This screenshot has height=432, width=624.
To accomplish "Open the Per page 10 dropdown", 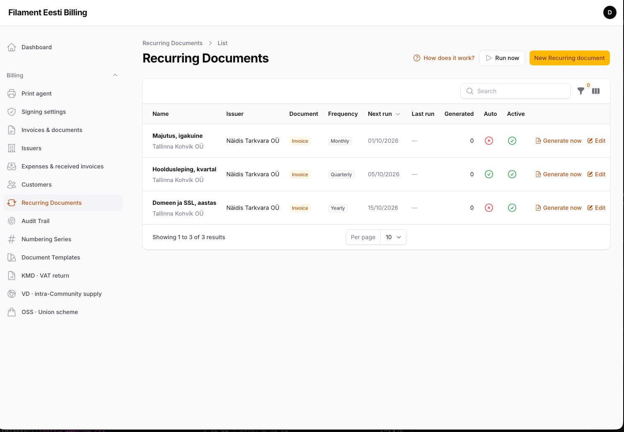I will pyautogui.click(x=393, y=237).
